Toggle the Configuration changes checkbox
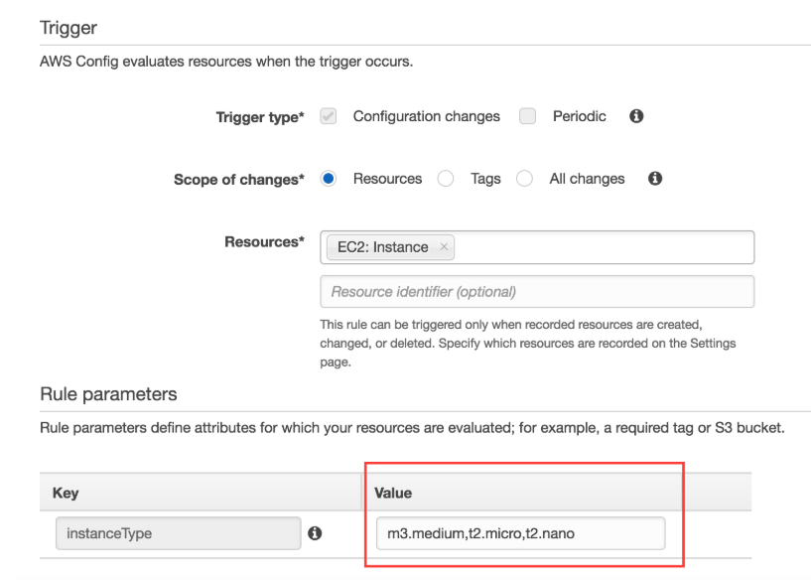The image size is (811, 581). (329, 116)
